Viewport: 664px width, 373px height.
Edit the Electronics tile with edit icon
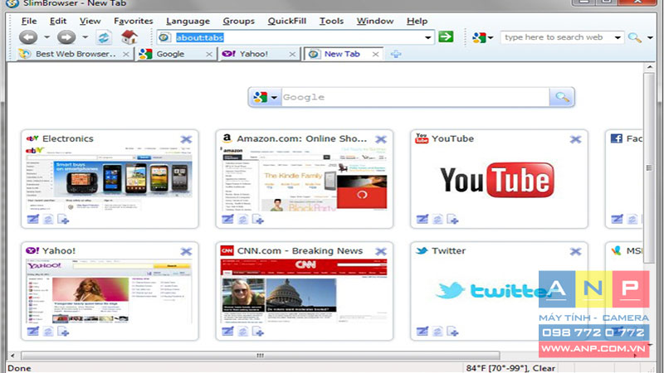[x=32, y=219]
